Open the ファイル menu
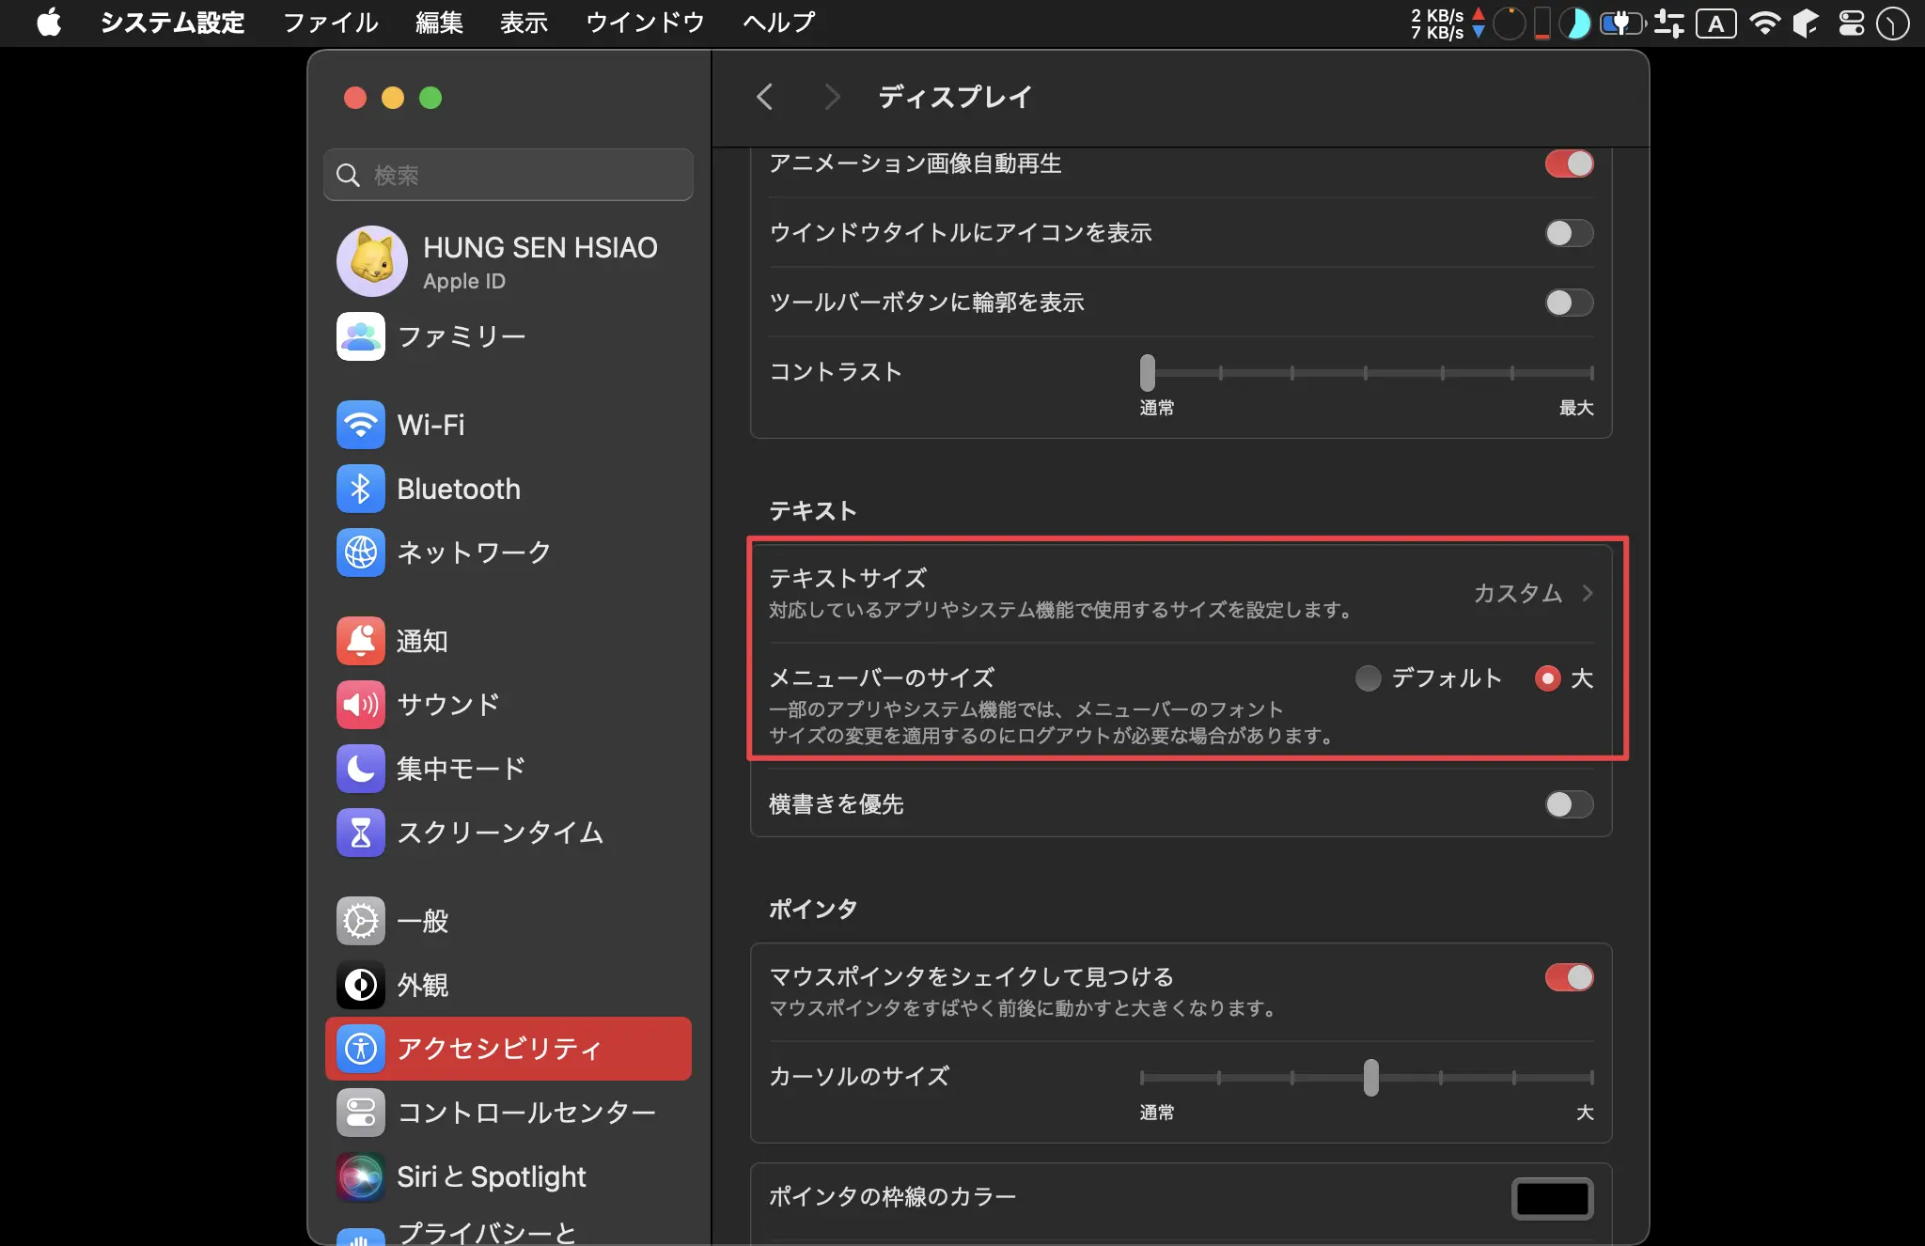 tap(331, 23)
